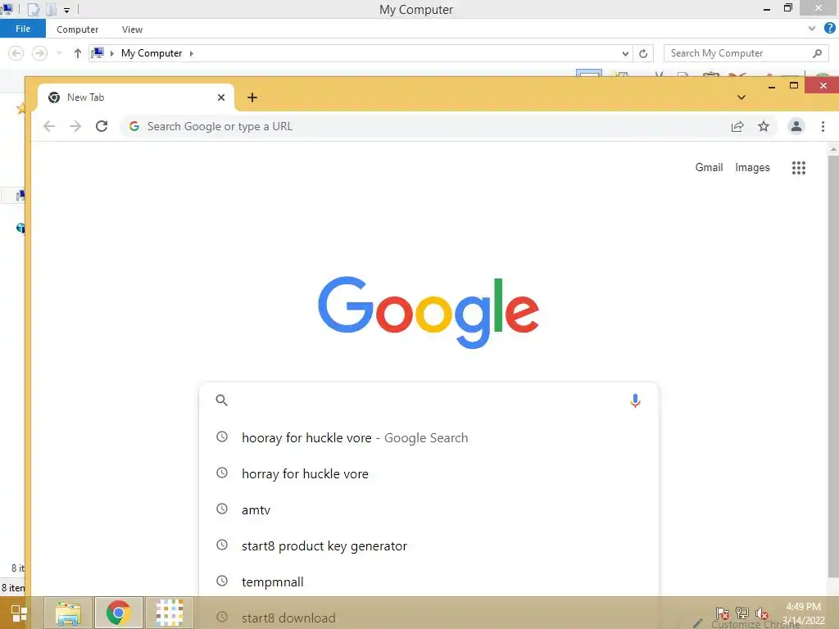Close the New Tab tab
The image size is (839, 629).
pos(221,97)
